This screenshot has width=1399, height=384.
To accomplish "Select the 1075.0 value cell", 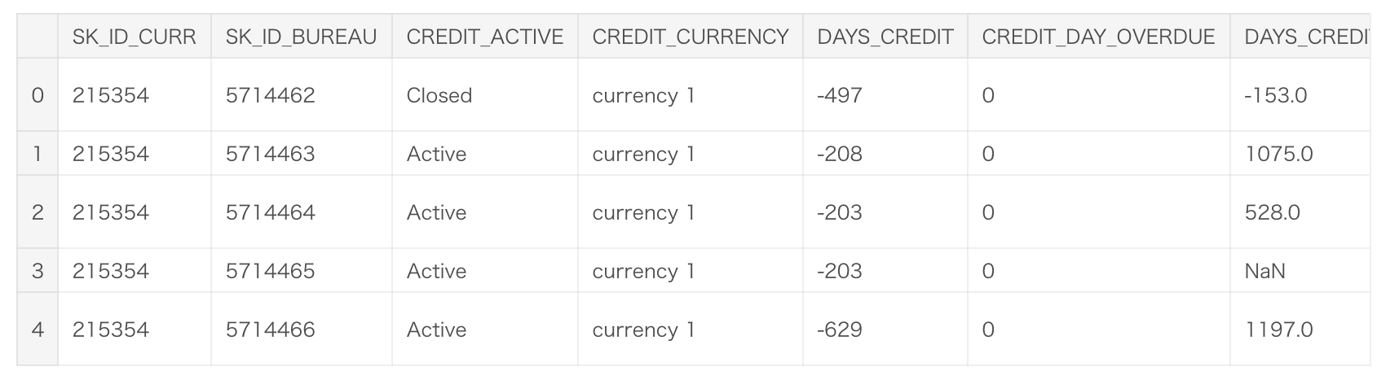I will [1278, 154].
